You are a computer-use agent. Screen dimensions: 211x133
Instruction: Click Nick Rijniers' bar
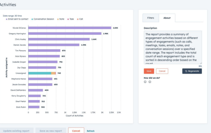point(44,56)
